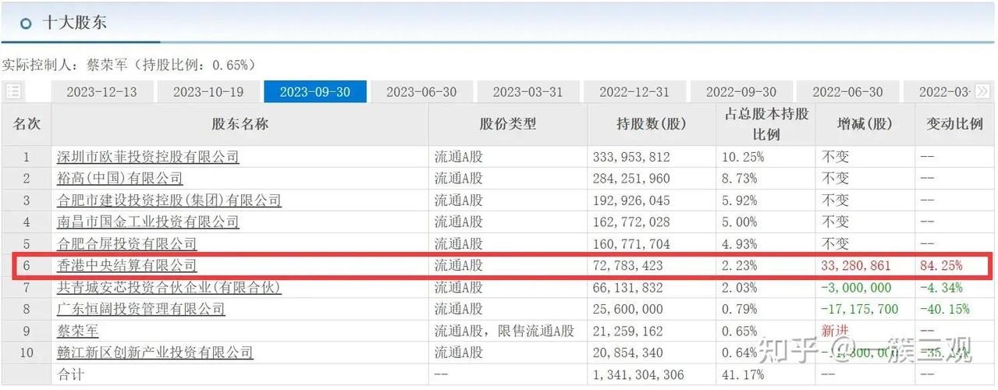Click the holding value 333,953,812
The image size is (998, 390).
click(x=632, y=157)
